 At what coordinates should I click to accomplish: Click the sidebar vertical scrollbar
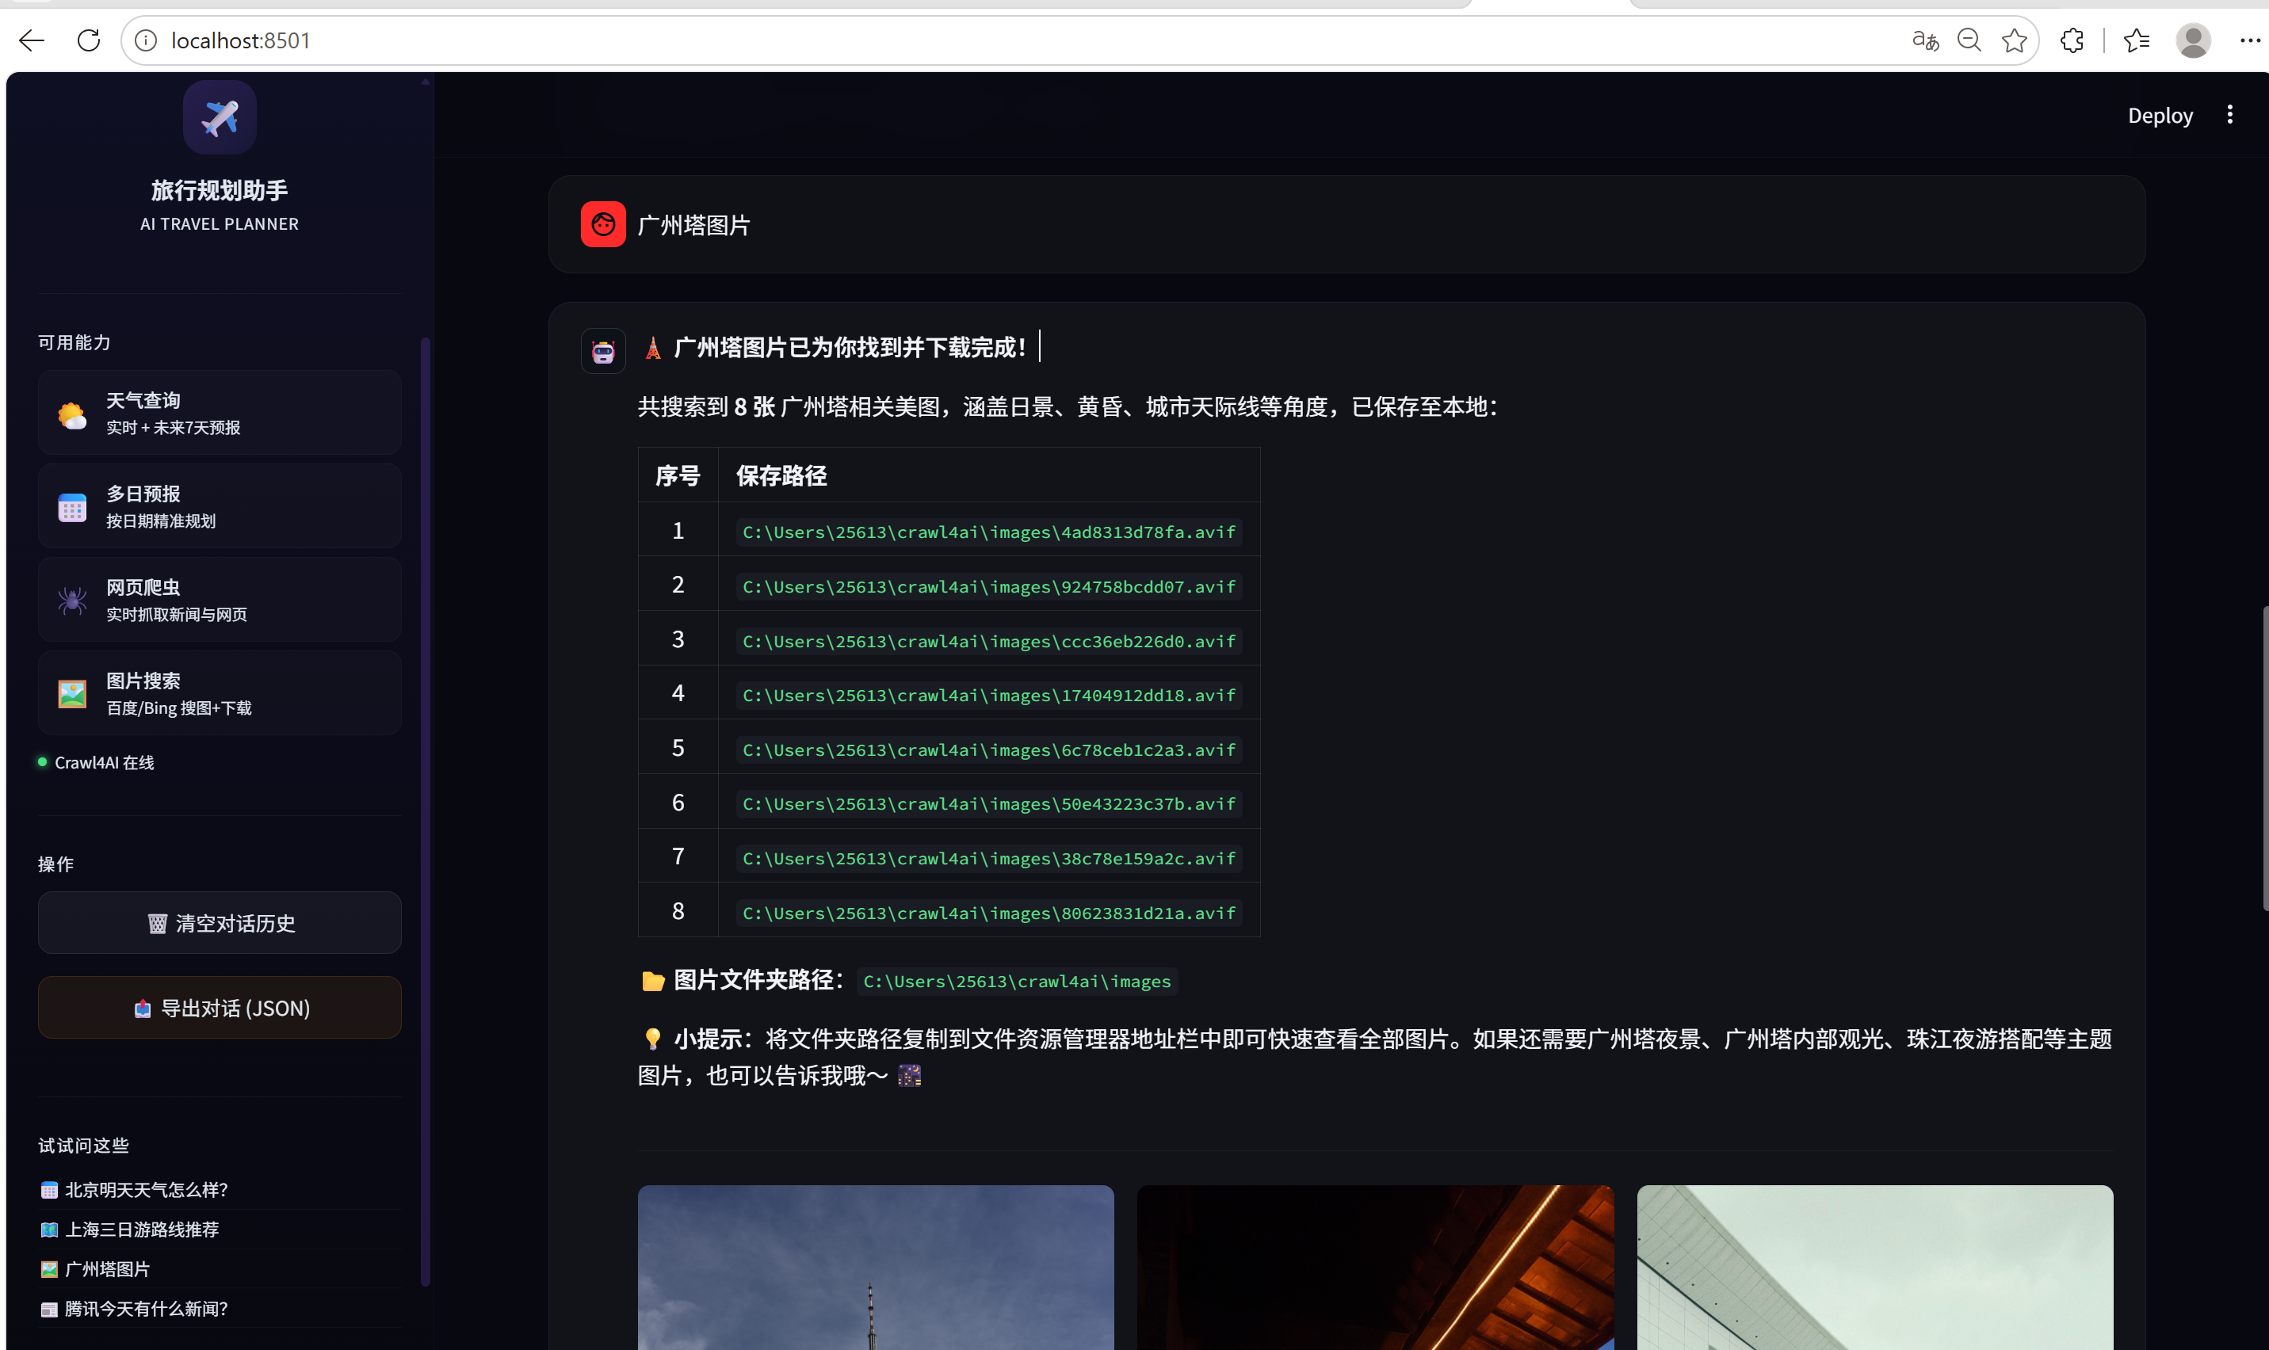tap(425, 810)
